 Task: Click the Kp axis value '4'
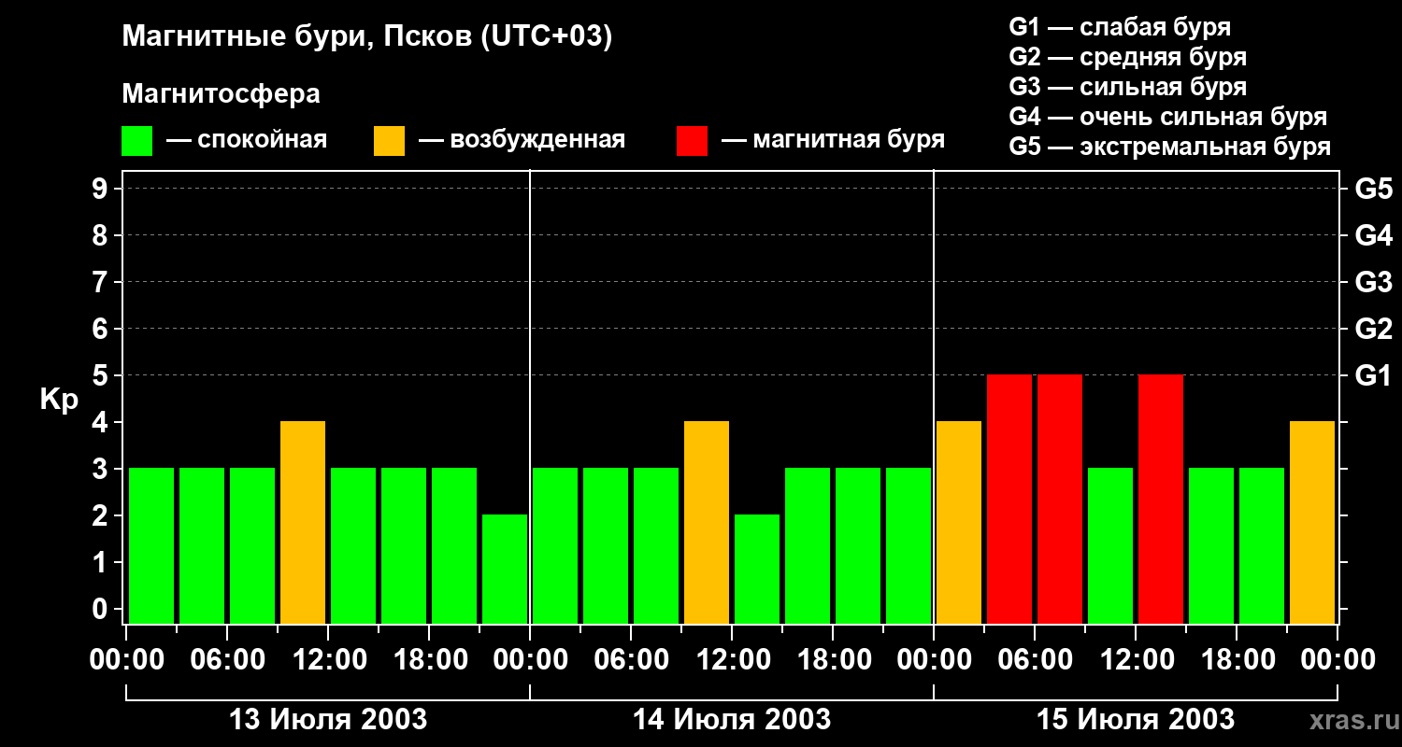pyautogui.click(x=102, y=422)
